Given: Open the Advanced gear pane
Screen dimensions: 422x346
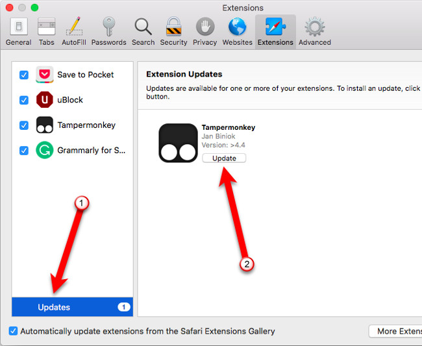Looking at the screenshot, I should 315,31.
